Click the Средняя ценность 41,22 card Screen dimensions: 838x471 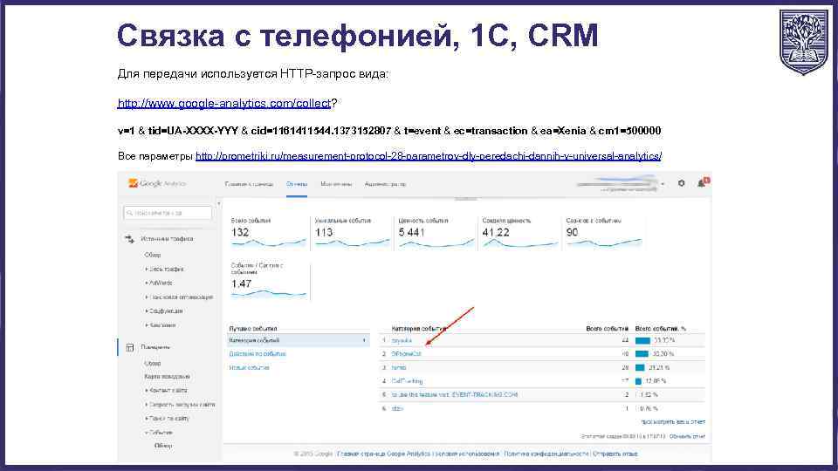519,232
